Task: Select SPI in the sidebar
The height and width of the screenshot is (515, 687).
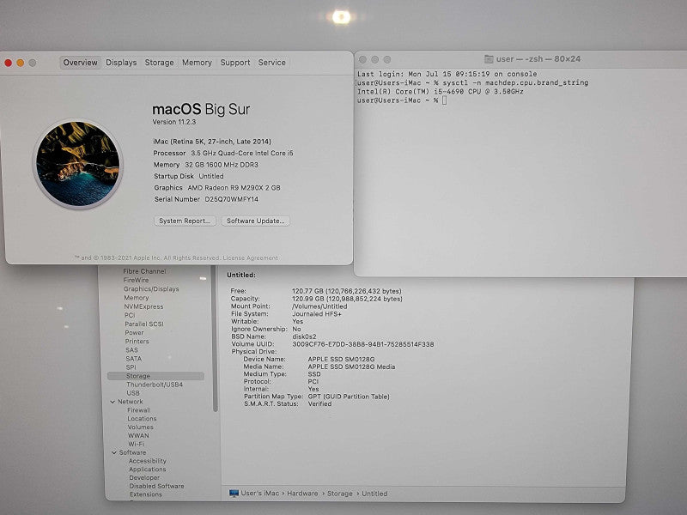Action: (131, 367)
